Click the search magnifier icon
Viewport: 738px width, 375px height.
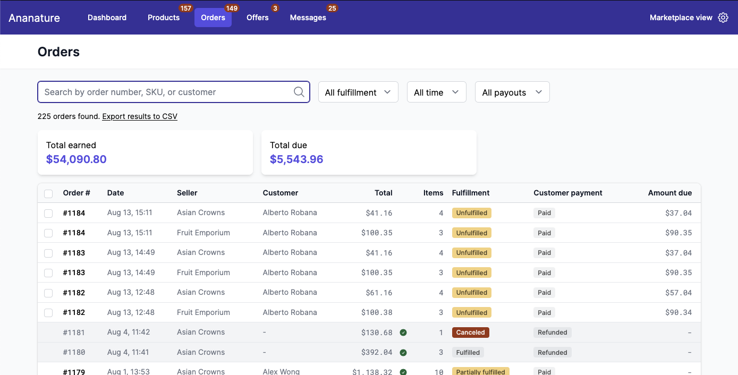(x=299, y=92)
